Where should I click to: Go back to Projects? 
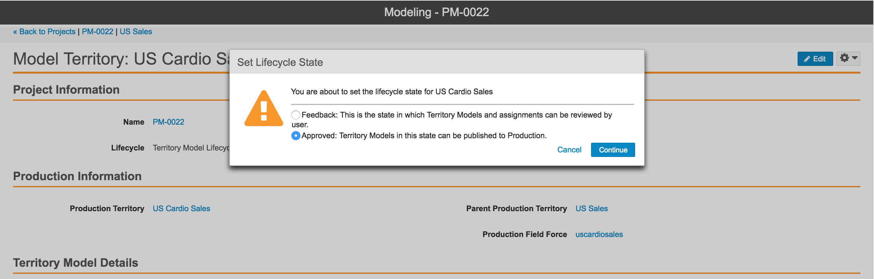click(44, 32)
